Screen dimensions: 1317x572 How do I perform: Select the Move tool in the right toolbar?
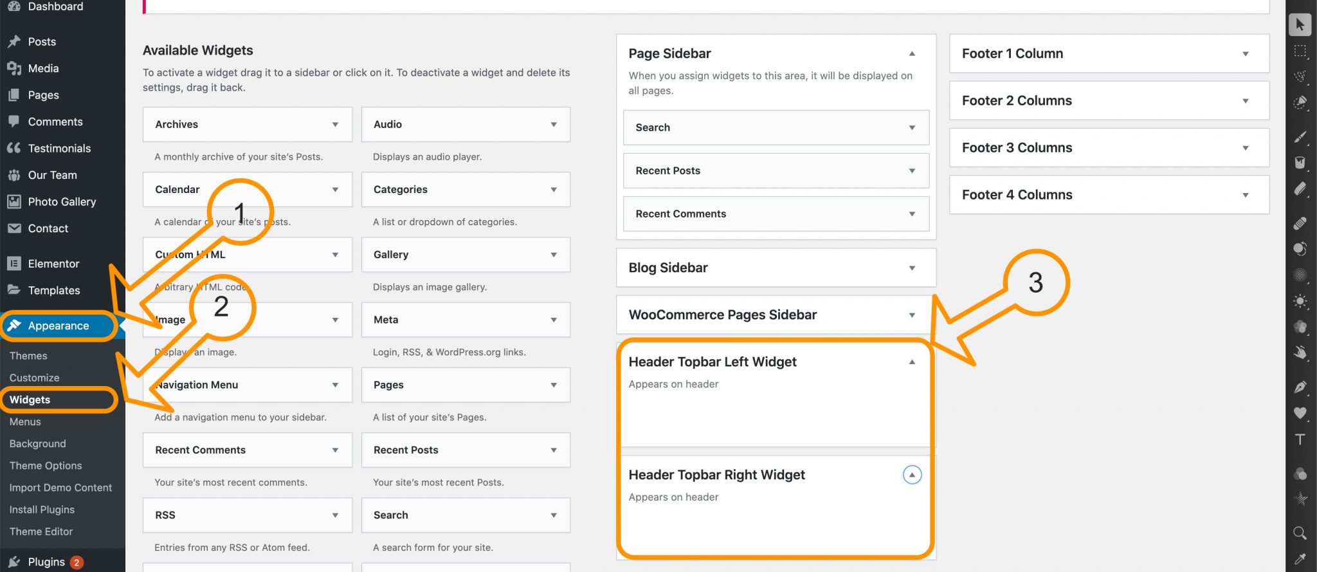click(1300, 24)
